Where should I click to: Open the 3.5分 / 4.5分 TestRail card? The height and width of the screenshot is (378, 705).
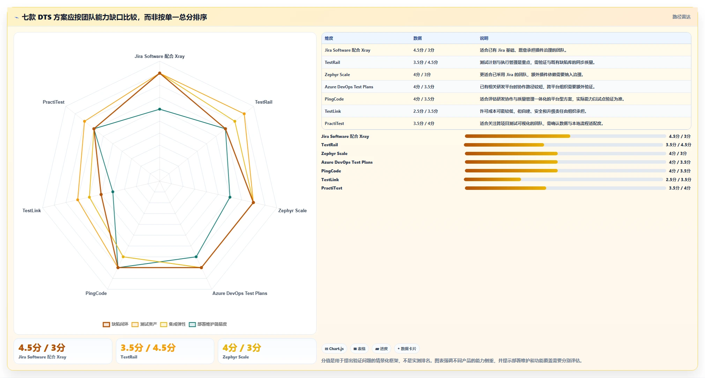[x=165, y=351]
